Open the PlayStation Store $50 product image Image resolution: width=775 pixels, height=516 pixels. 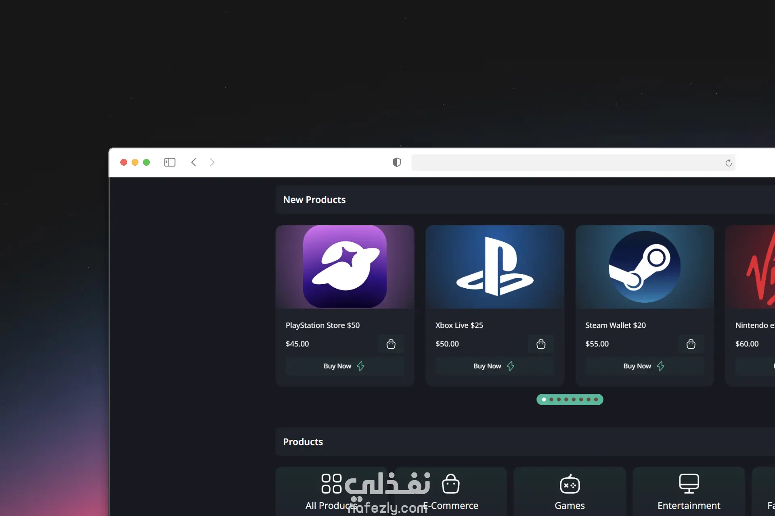click(x=345, y=267)
